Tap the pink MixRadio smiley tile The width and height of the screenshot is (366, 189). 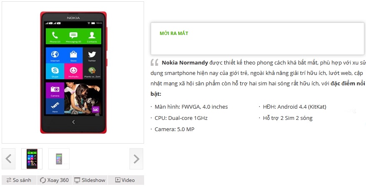tap(74, 71)
